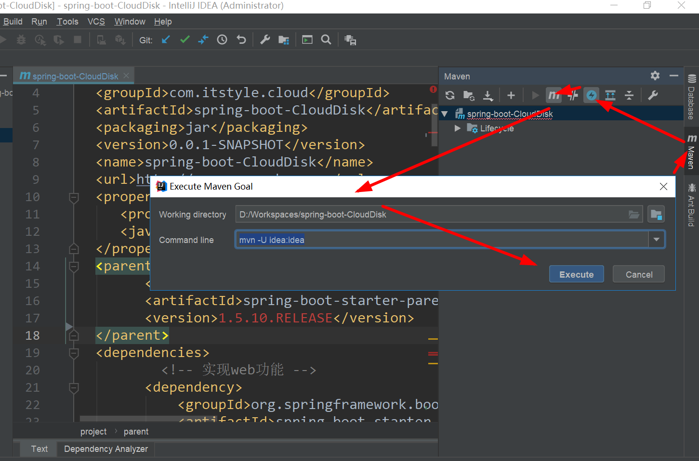Click Git Compare blue arrows icon
The image size is (699, 461).
coord(203,39)
